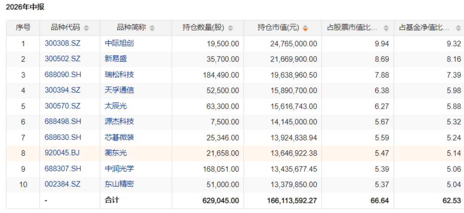This screenshot has height=213, width=464.
Task: Select holding value 21,669,900.00
Action: (294, 59)
